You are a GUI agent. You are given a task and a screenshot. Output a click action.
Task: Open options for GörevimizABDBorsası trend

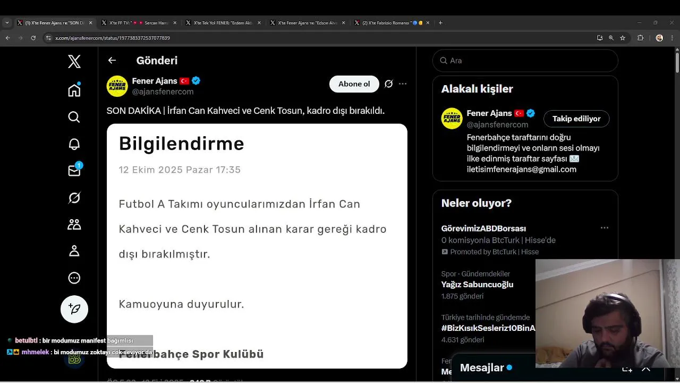pos(605,228)
